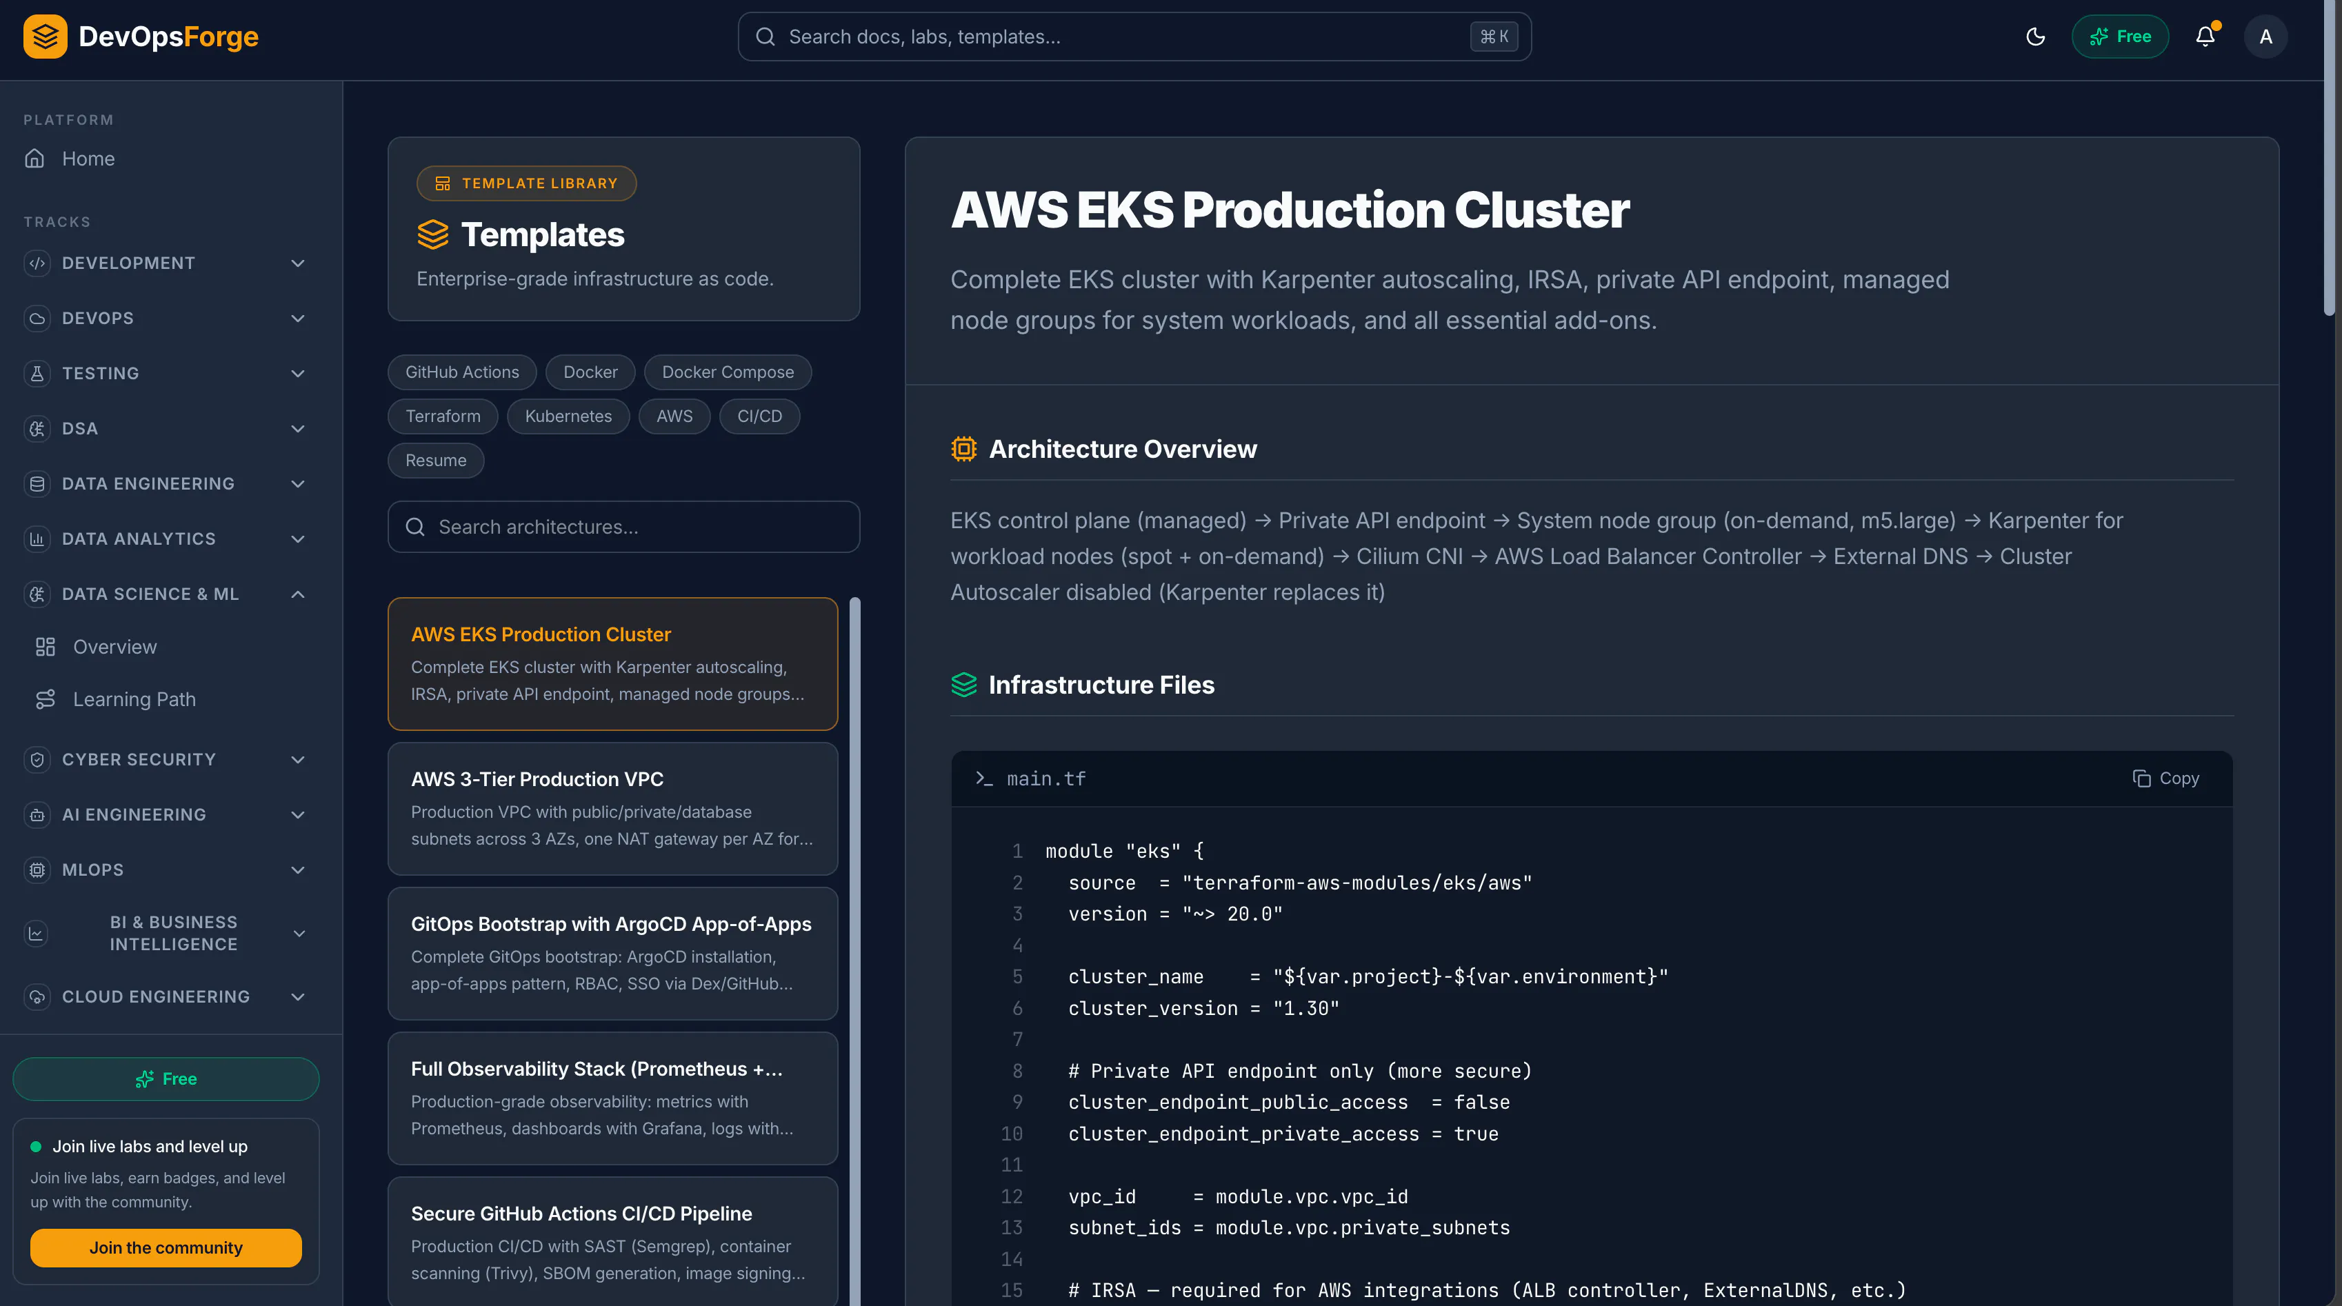Screen dimensions: 2342x1306
Task: Click the AI Engineering bot icon
Action: pyautogui.click(x=37, y=815)
